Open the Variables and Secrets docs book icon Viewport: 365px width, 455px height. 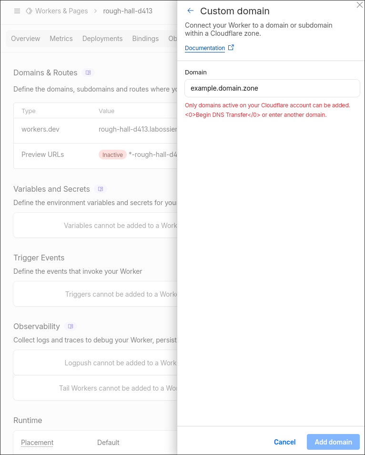pos(100,189)
